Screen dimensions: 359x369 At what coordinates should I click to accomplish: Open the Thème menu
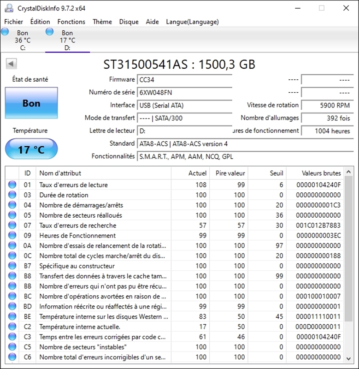point(102,22)
